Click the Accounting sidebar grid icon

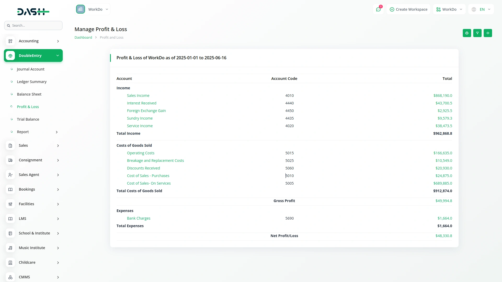pyautogui.click(x=10, y=41)
